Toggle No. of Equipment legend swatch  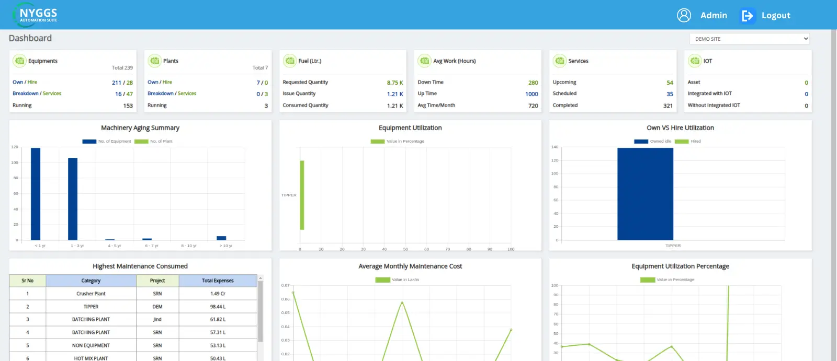(x=89, y=141)
